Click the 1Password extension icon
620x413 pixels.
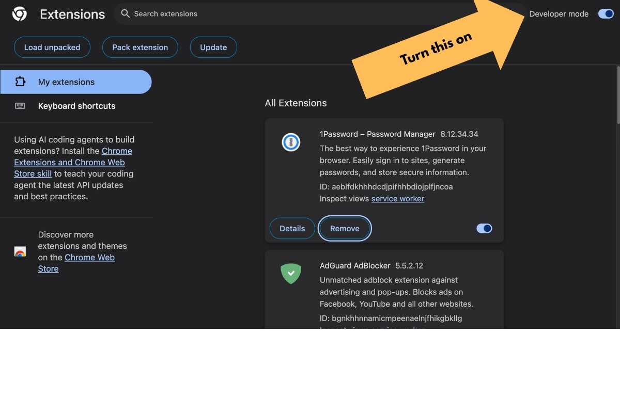click(x=291, y=142)
